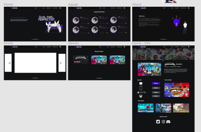Click the Baixar button beside the Xbox logo
Viewport: 201px width, 132px height.
point(156,96)
